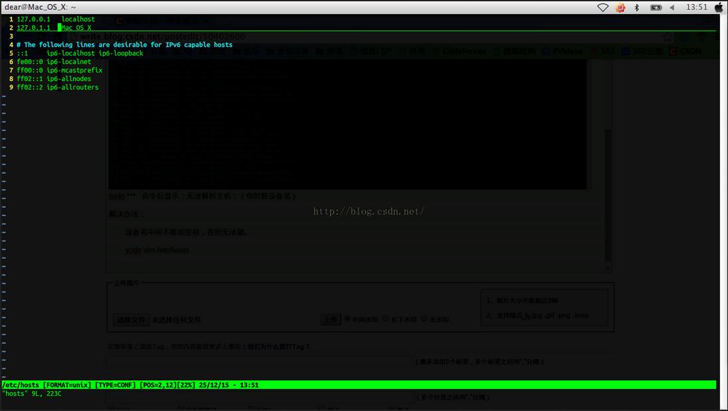Click the '127.0.1.1' address on line 2
The height and width of the screenshot is (411, 728).
33,28
